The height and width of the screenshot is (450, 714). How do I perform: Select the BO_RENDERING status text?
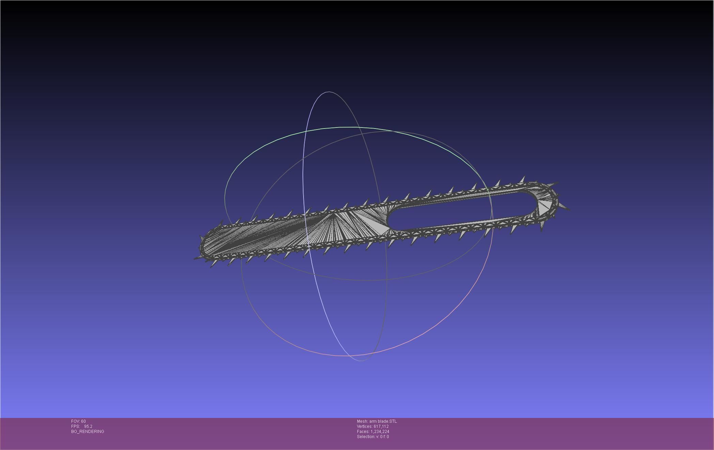pyautogui.click(x=88, y=432)
